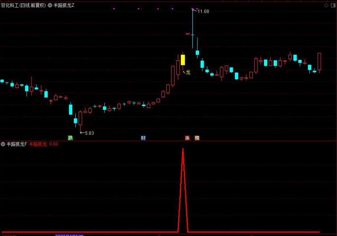Click the highlighted date label on time axis
337x236 pixels.
[x=69, y=235]
